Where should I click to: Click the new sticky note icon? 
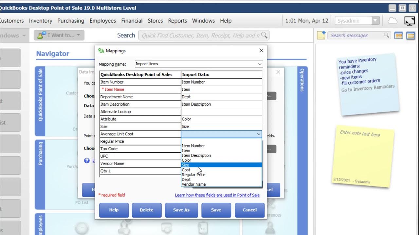pos(321,35)
